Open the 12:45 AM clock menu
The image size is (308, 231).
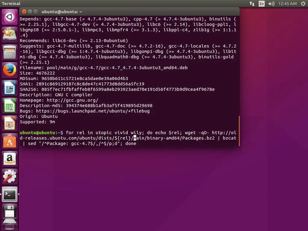[288, 4]
